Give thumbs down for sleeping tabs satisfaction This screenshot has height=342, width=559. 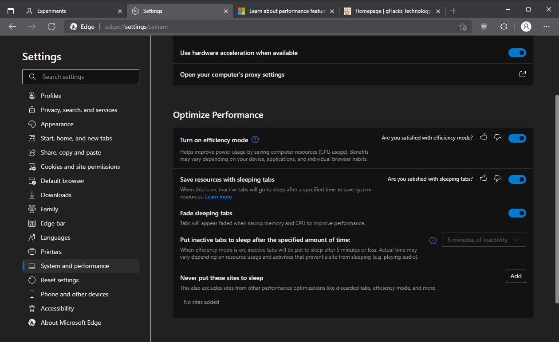point(497,179)
